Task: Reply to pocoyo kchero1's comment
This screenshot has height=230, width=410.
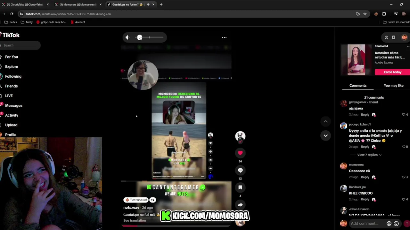Action: [365, 147]
